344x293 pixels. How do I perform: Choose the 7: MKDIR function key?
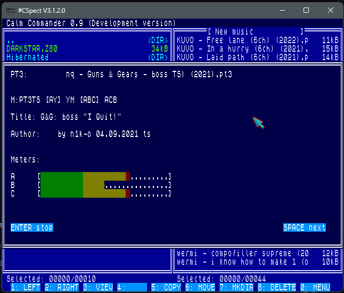coord(236,287)
